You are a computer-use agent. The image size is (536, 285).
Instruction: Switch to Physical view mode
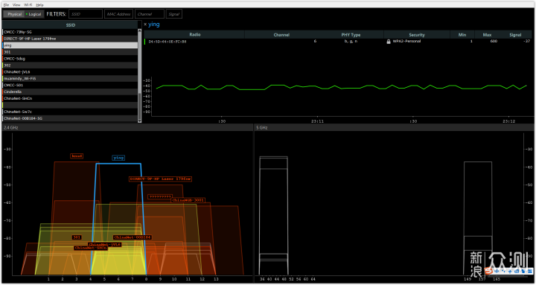click(13, 14)
